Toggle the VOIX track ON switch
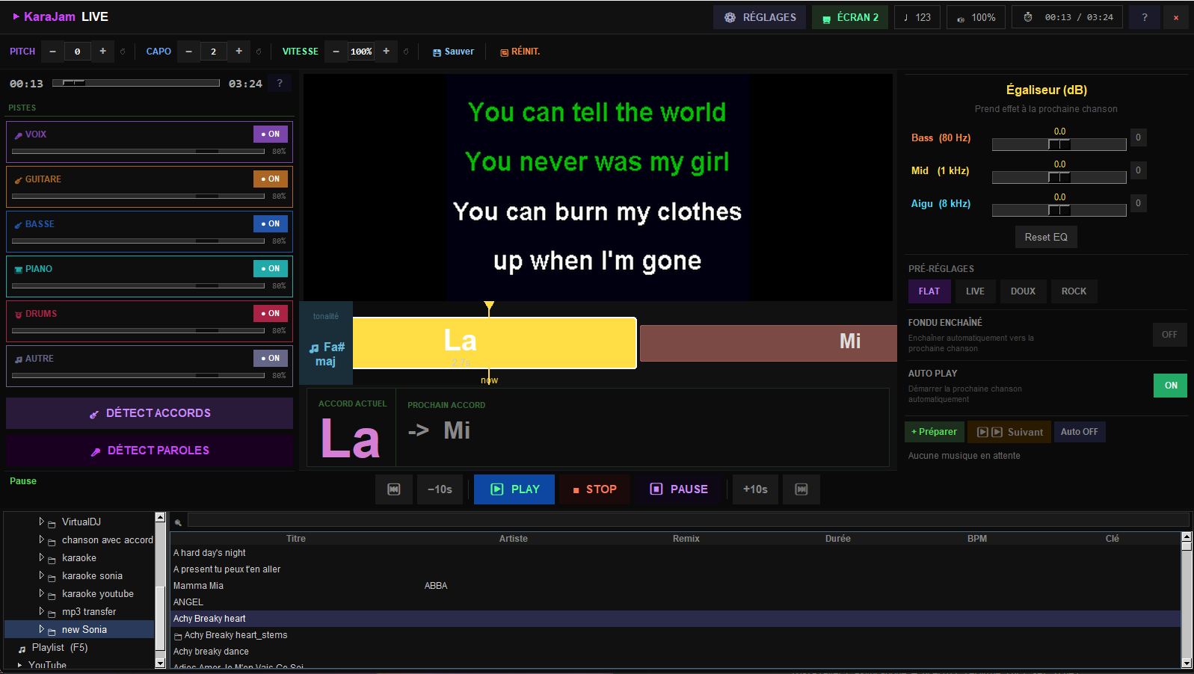The height and width of the screenshot is (674, 1194). point(271,134)
